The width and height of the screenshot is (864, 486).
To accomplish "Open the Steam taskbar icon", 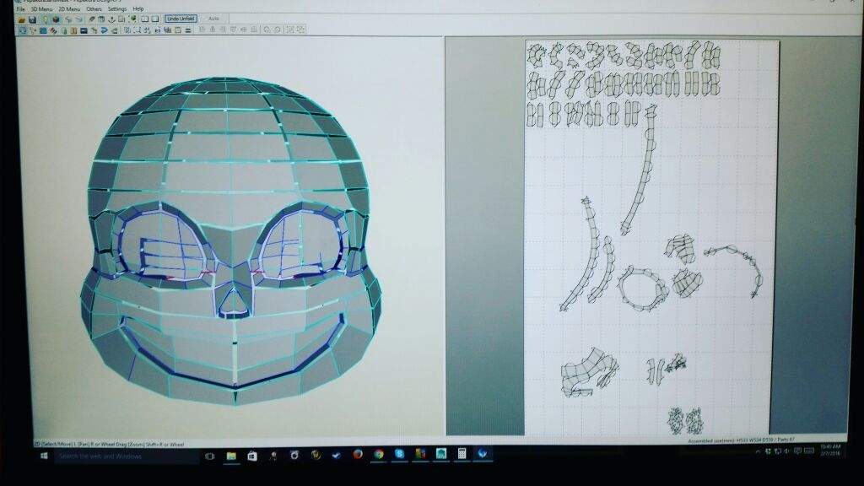I will (336, 455).
